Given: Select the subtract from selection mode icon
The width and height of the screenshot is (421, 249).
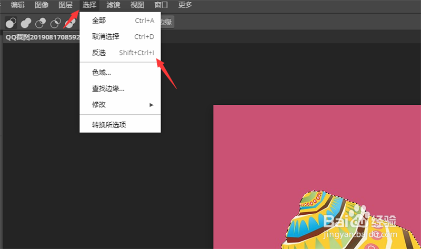Looking at the screenshot, I should click(x=41, y=23).
